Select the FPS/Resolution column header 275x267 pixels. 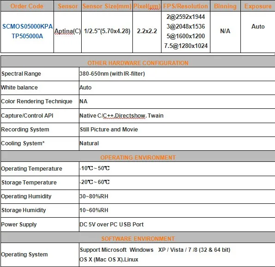(x=185, y=6)
